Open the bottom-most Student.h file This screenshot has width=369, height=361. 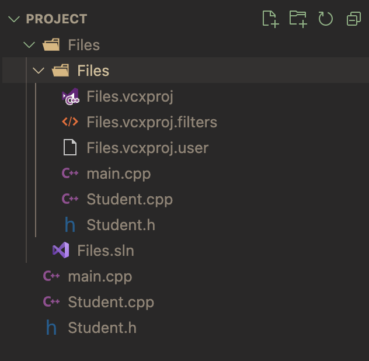(102, 328)
